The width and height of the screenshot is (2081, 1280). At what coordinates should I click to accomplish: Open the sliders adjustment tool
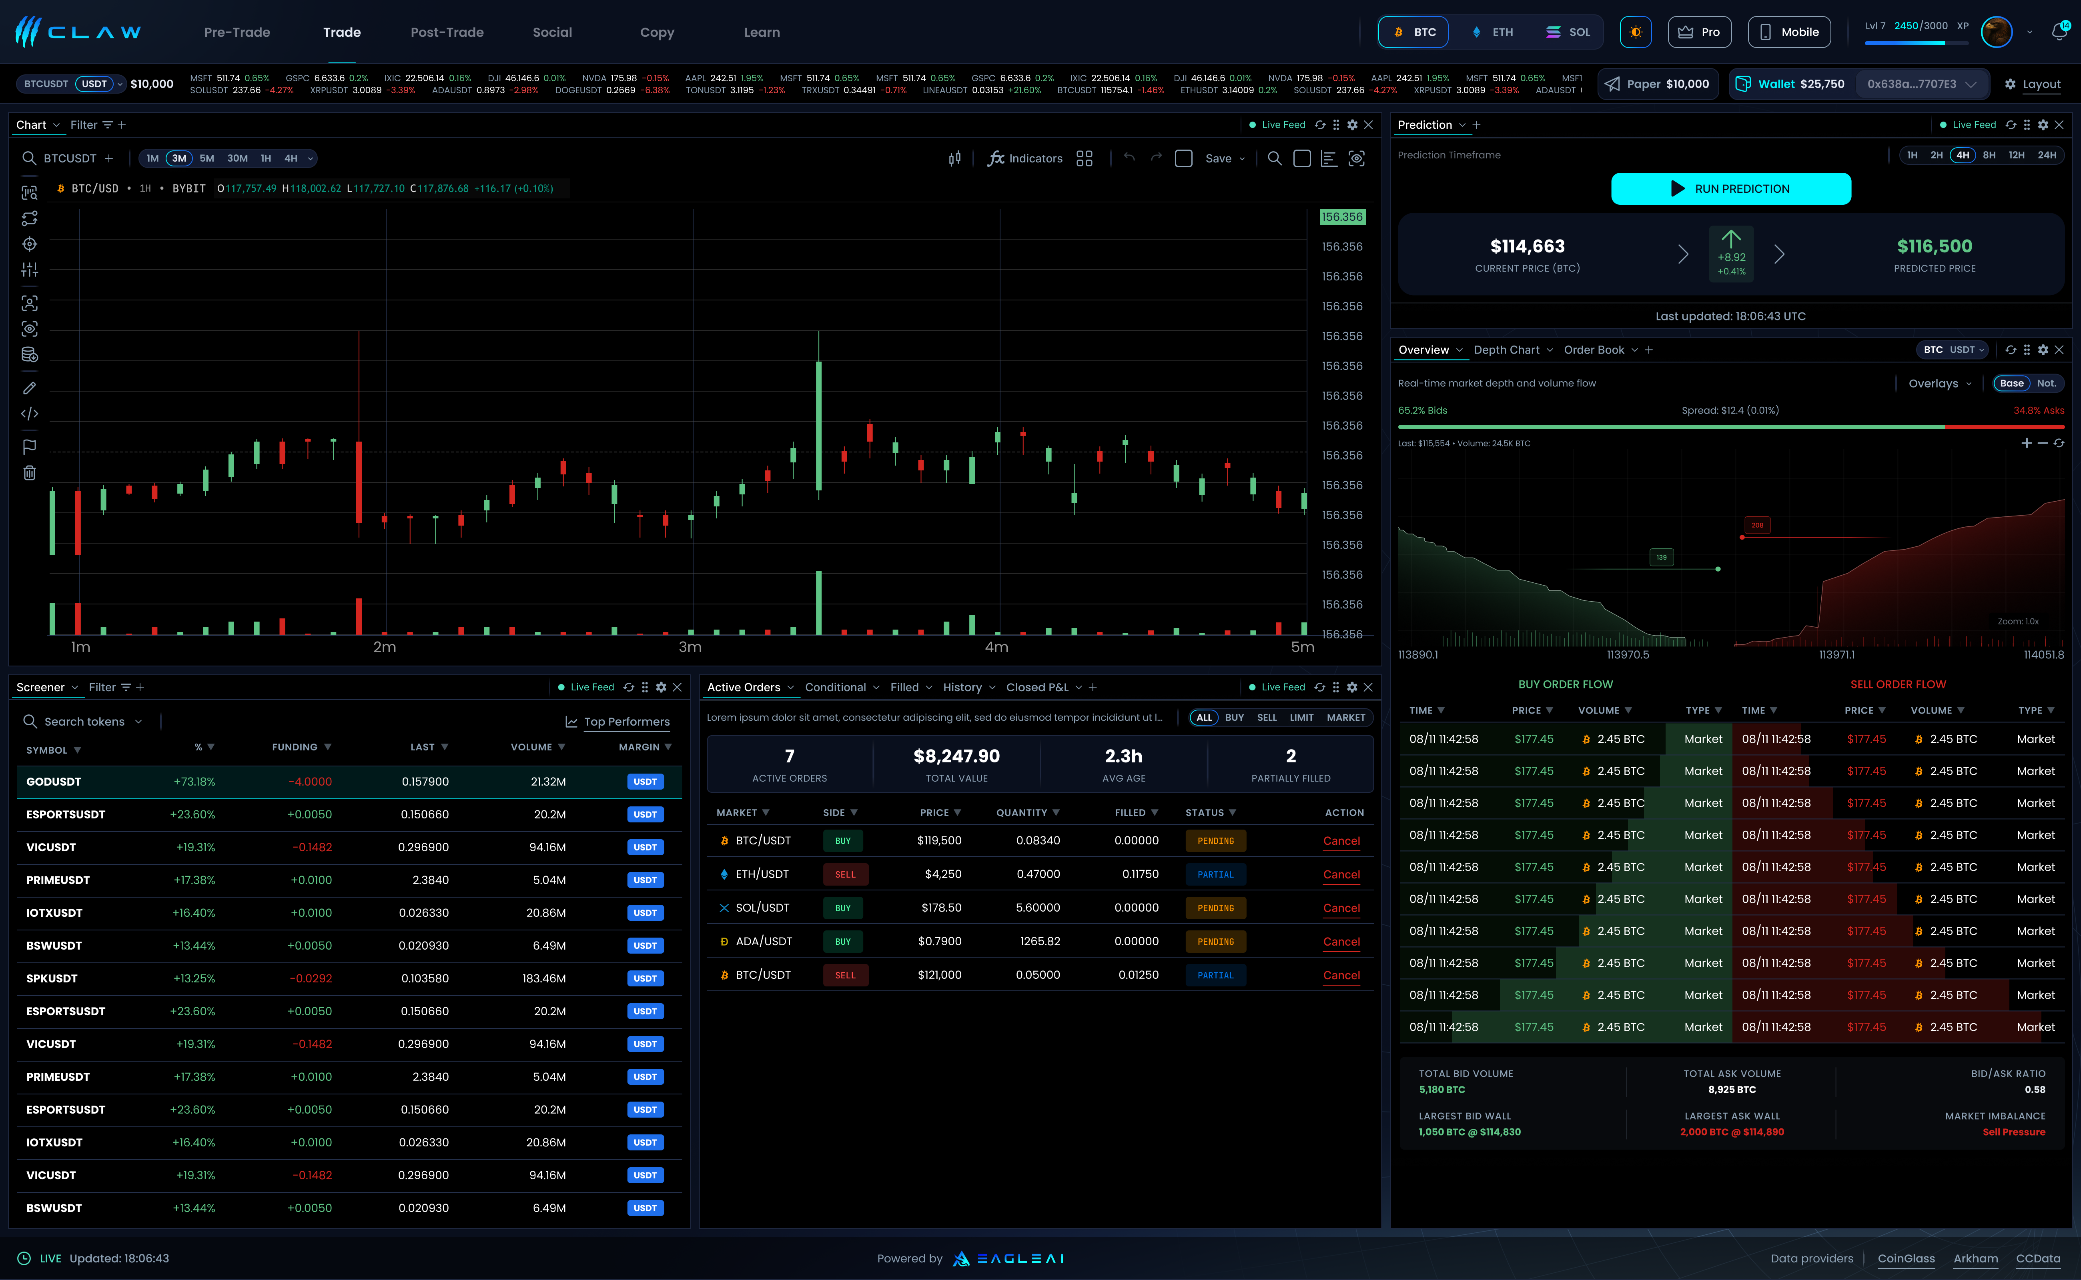click(x=30, y=270)
